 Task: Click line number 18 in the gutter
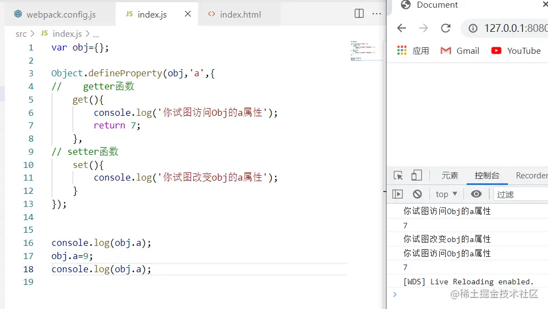(29, 269)
